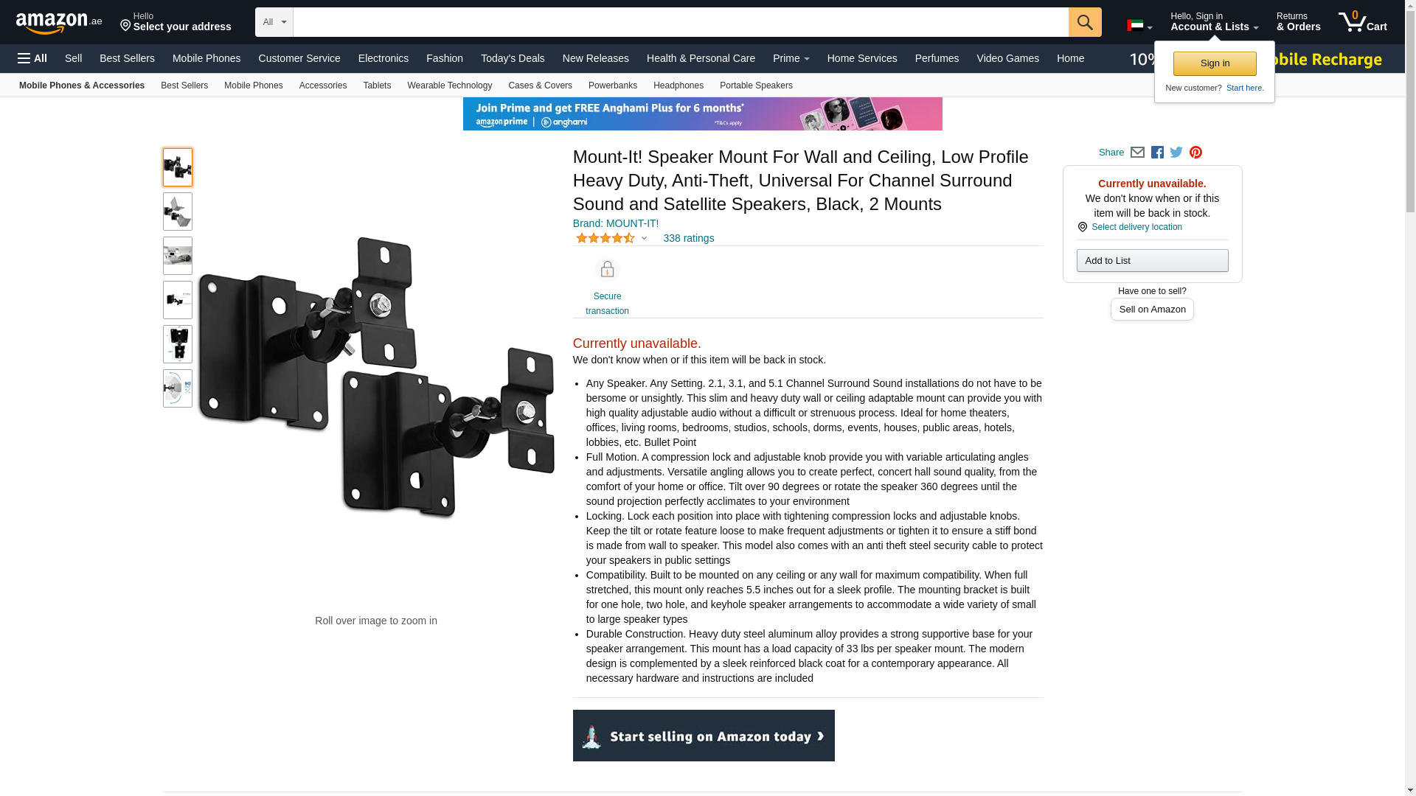The height and width of the screenshot is (796, 1416).
Task: Open the country flag language dropdown
Action: click(1139, 27)
